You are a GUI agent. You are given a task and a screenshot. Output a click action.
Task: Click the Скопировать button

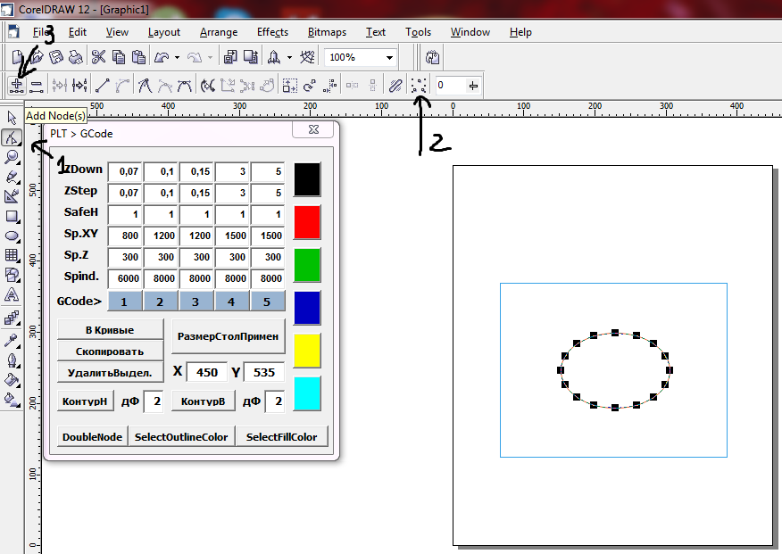point(110,351)
